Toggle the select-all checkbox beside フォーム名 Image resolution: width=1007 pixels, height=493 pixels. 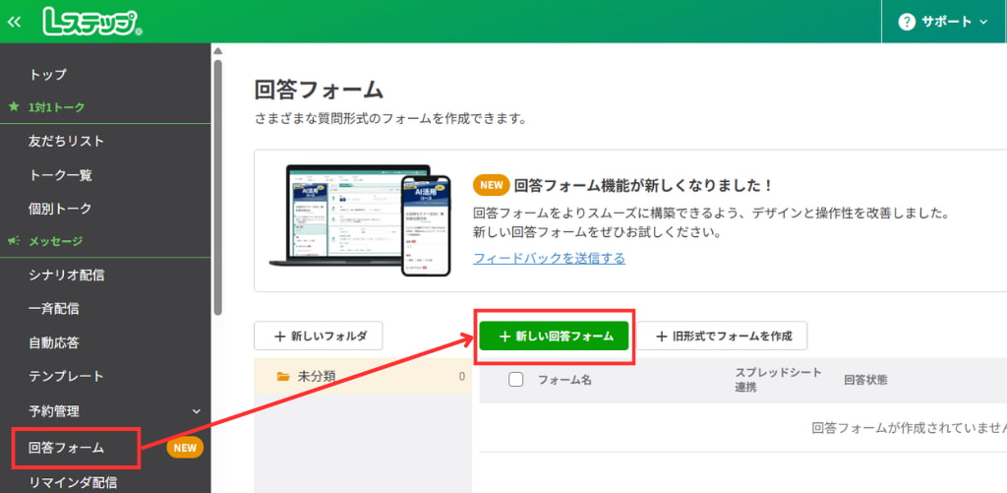515,379
